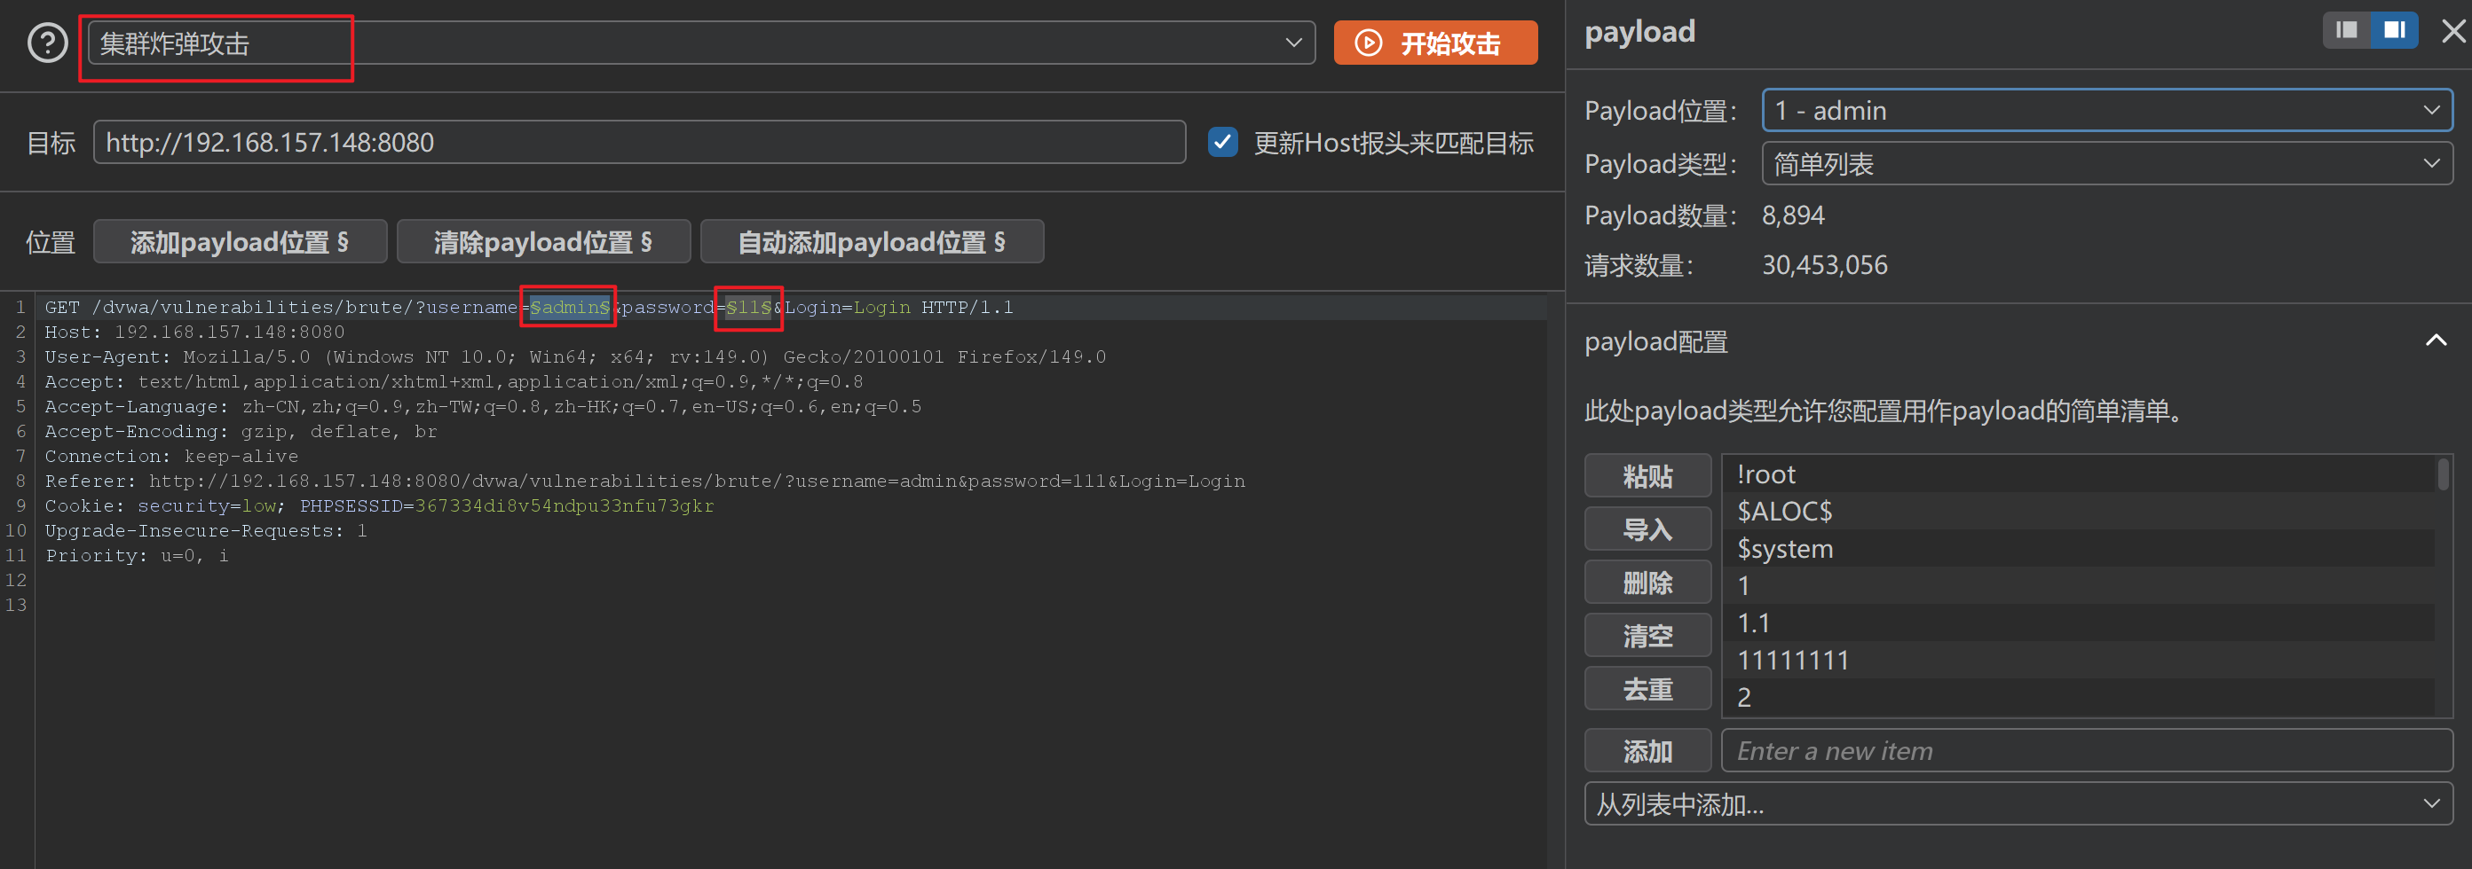
Task: Click the 粘贴 paste button
Action: [x=1647, y=476]
